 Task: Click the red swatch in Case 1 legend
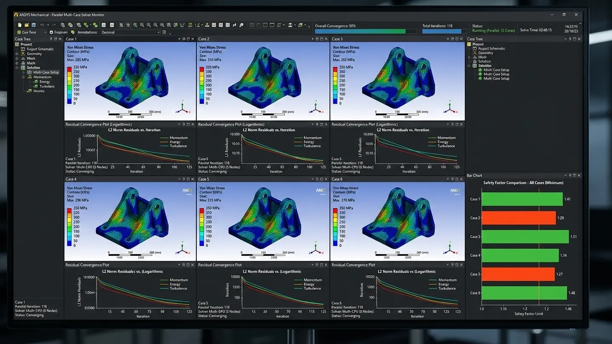70,70
